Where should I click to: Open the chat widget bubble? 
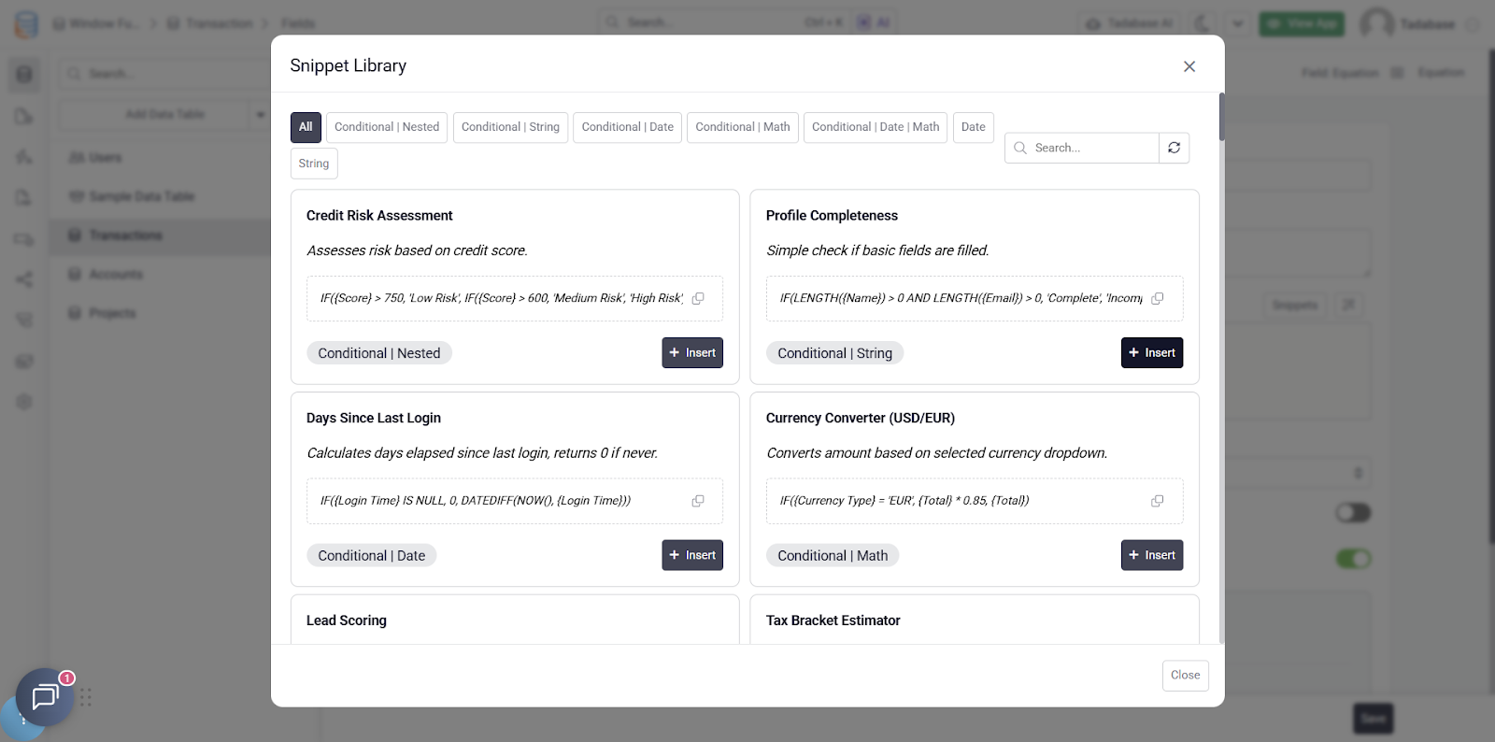click(x=44, y=697)
